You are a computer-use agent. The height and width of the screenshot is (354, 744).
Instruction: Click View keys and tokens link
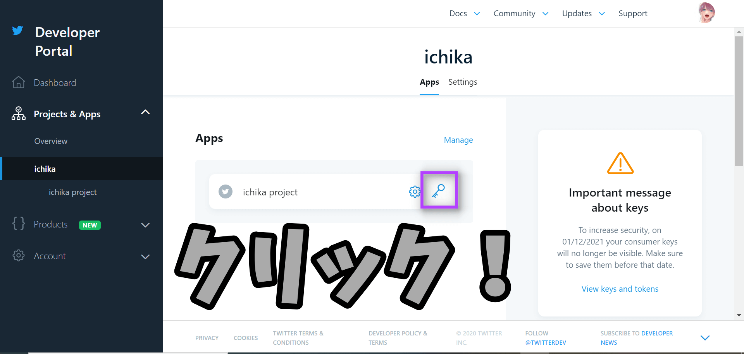click(x=620, y=289)
